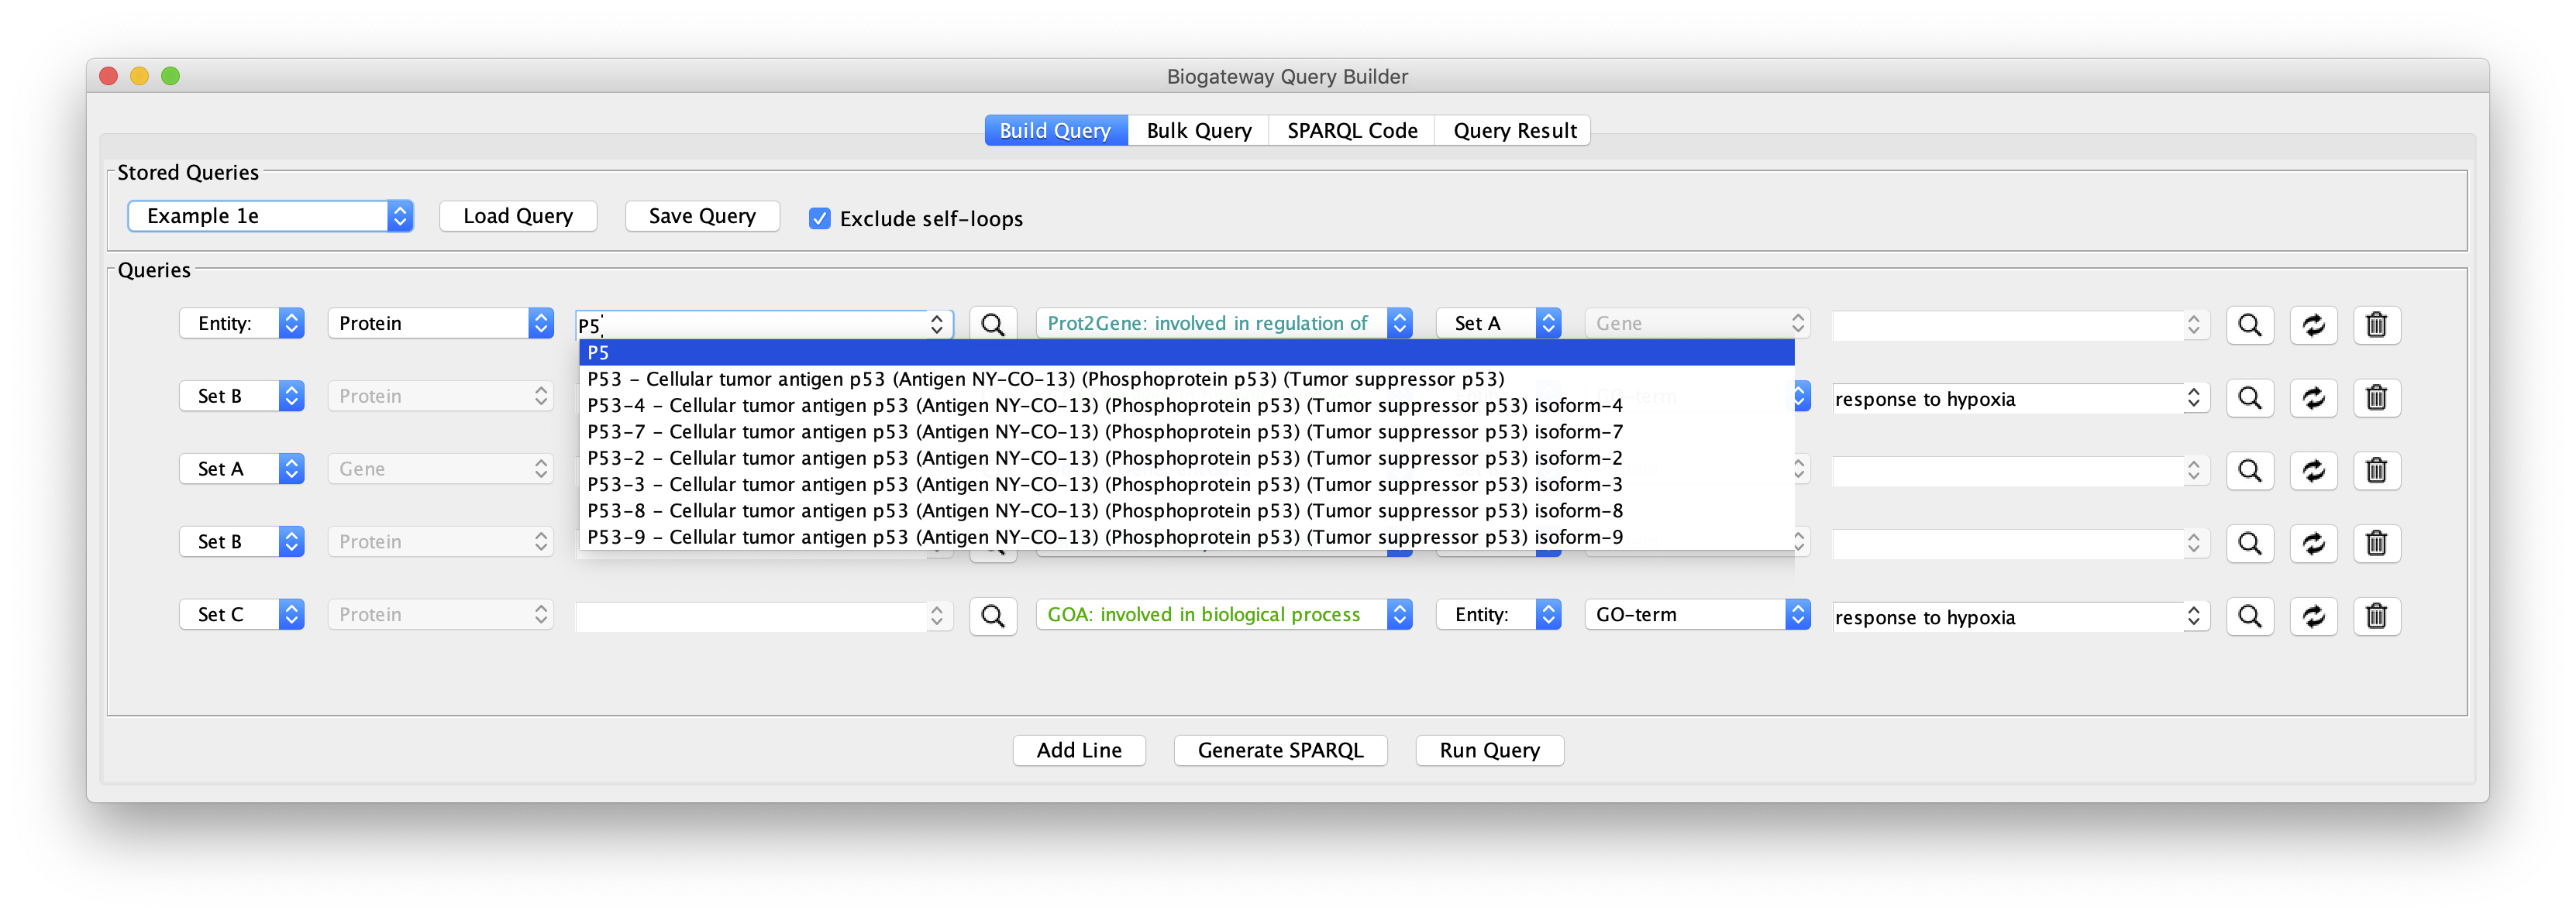Screen dimensions: 2576x917
Task: Open the Set C dropdown
Action: [241, 614]
